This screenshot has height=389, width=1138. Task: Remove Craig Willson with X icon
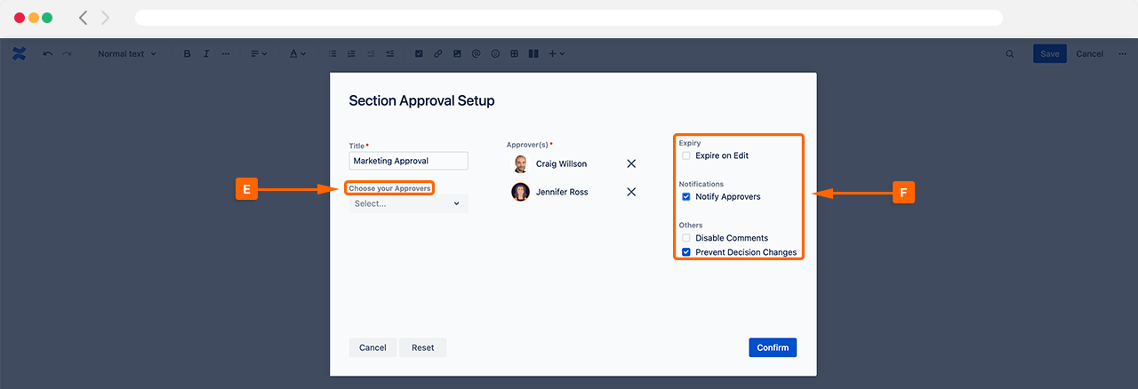click(631, 163)
